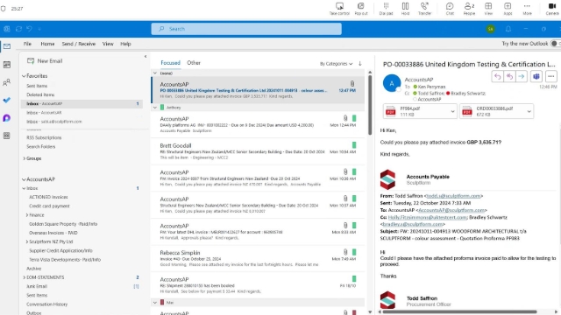Collapse the Favorites section
561x315 pixels.
coord(24,76)
